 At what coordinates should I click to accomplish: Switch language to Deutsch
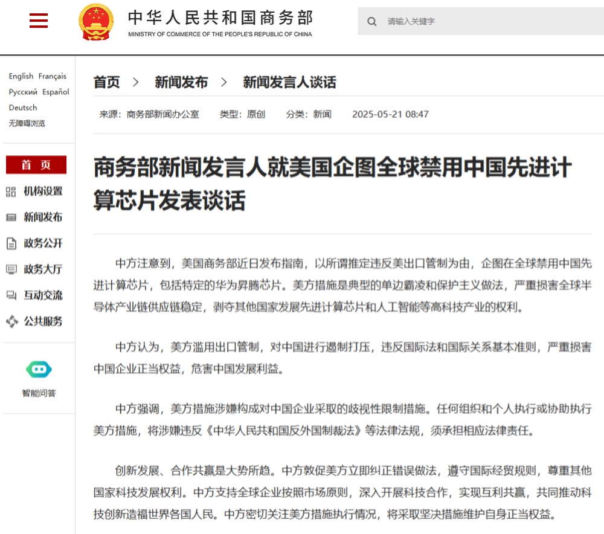click(23, 108)
